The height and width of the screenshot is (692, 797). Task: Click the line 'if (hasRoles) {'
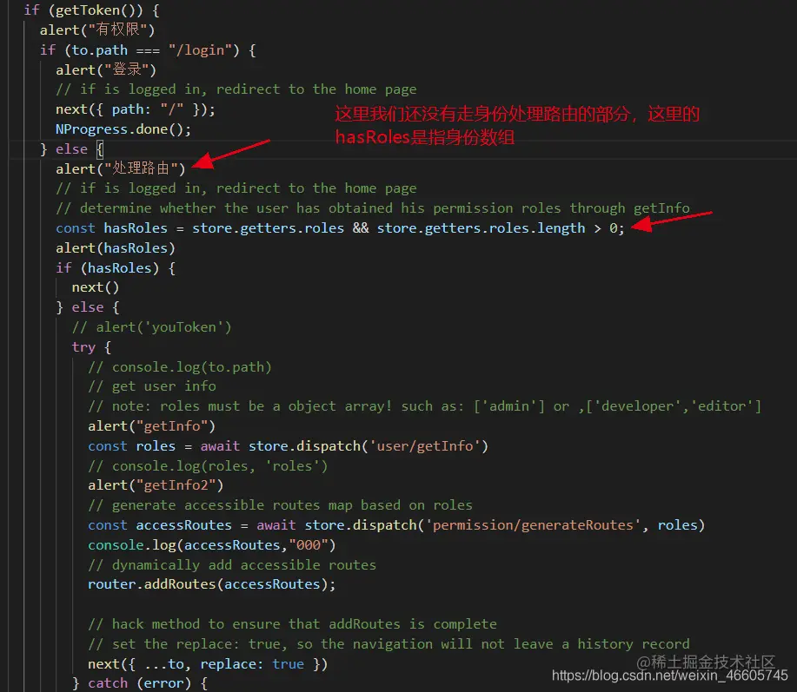pos(116,267)
